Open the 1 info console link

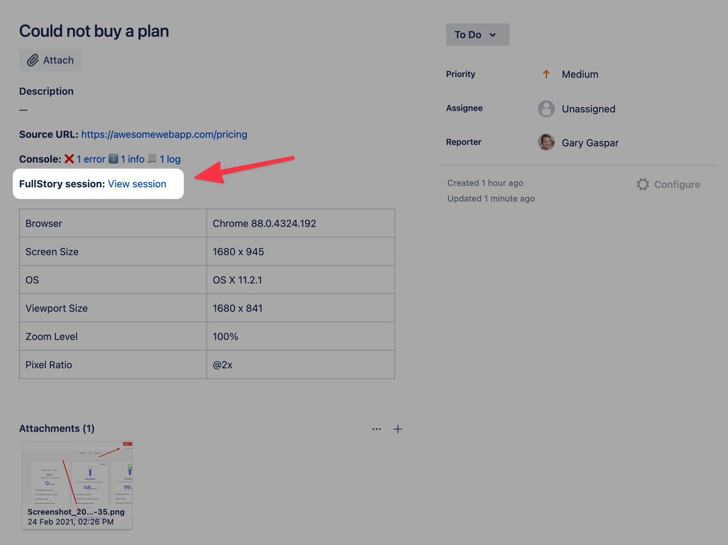133,159
